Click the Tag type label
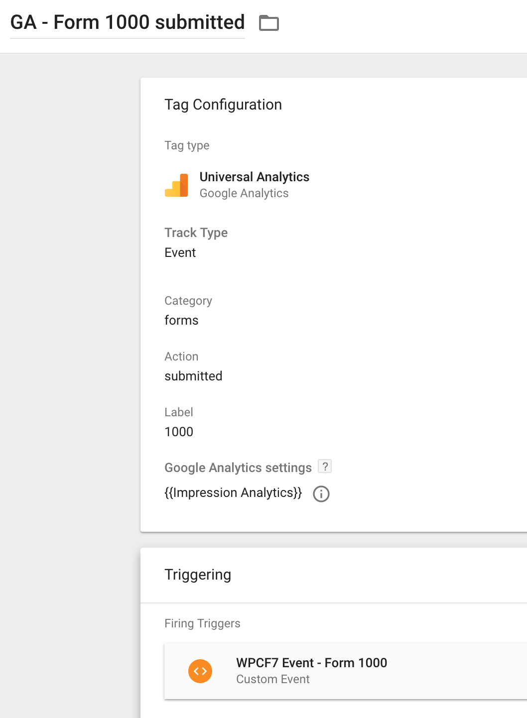The height and width of the screenshot is (718, 527). [x=187, y=145]
